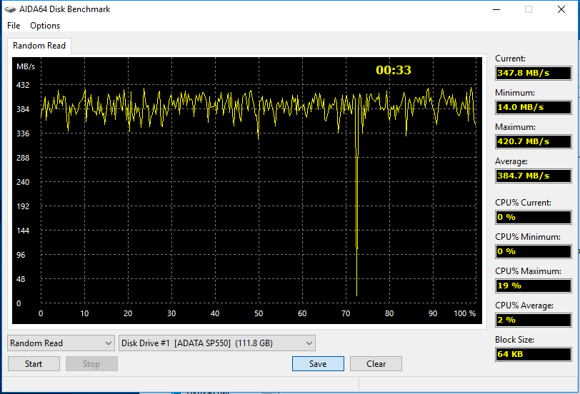This screenshot has width=580, height=394.
Task: Click the Current: label
Action: [x=510, y=59]
